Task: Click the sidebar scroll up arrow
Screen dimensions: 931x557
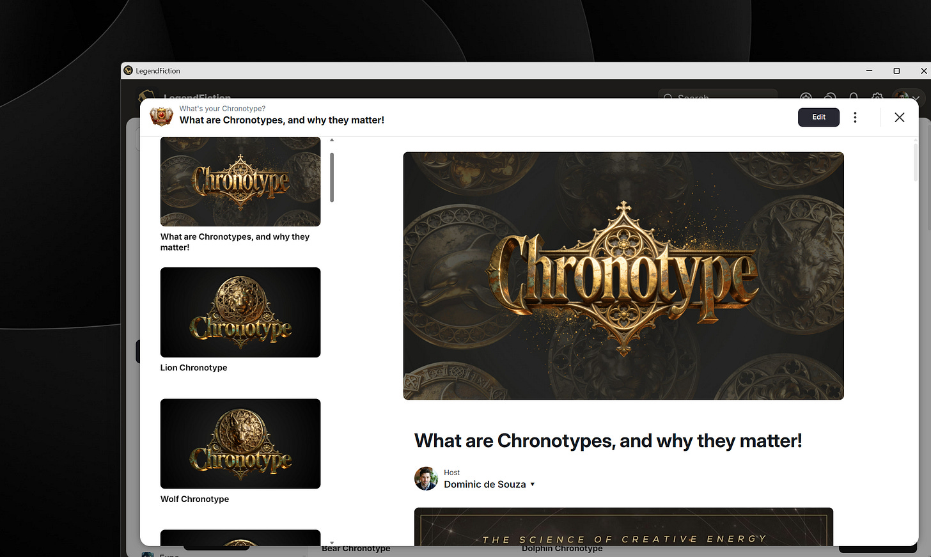Action: pos(332,139)
